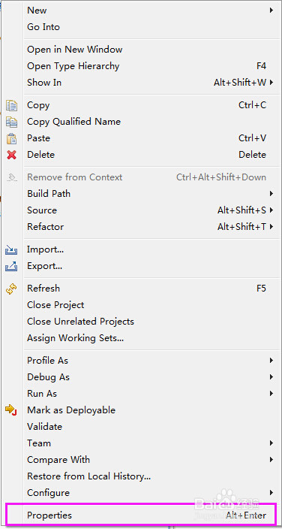Screen dimensions: 282x529
Task: Open the Configure submenu arrow
Action: 271,493
